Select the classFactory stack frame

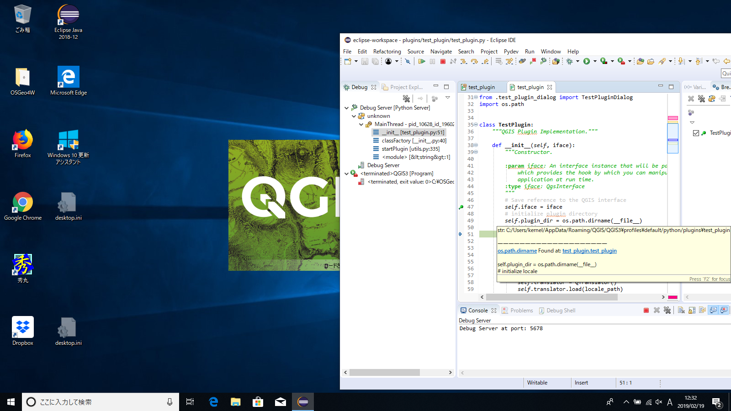click(x=413, y=141)
